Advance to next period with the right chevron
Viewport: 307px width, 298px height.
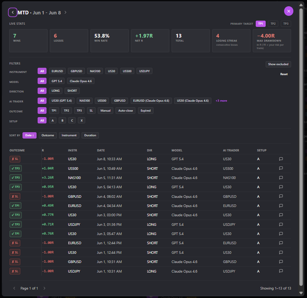click(65, 13)
